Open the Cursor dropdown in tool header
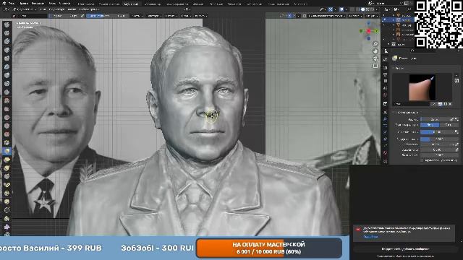Screen dimensions: 463x260 (x=201, y=16)
